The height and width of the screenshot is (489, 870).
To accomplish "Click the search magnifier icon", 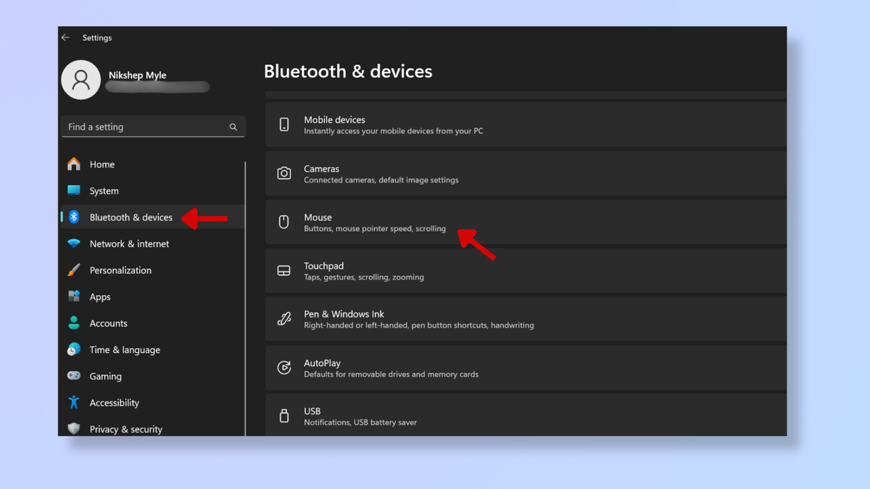I will (233, 126).
